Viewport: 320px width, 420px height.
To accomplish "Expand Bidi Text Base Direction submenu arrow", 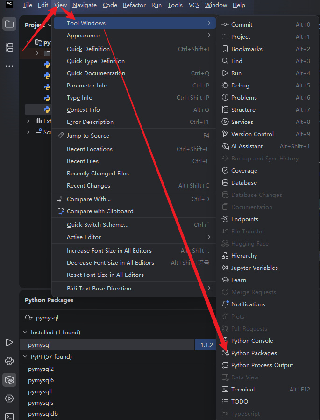I will pos(209,288).
